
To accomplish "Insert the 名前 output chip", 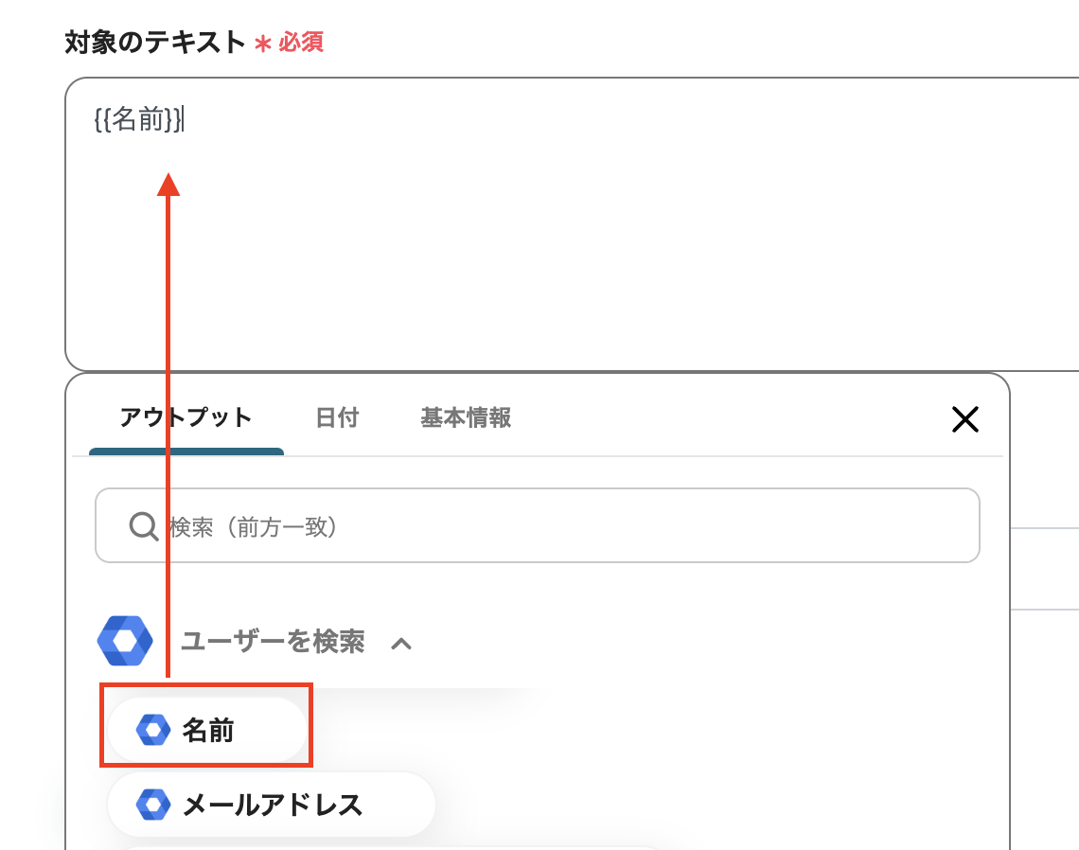I will pyautogui.click(x=207, y=731).
